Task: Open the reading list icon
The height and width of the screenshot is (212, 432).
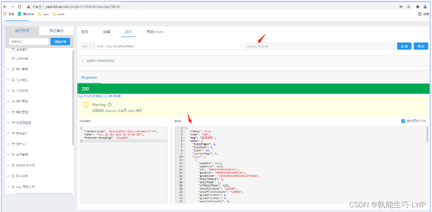Action: pos(420,14)
